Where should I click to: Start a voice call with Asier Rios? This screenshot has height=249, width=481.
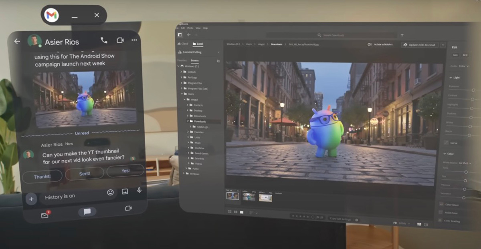(104, 40)
